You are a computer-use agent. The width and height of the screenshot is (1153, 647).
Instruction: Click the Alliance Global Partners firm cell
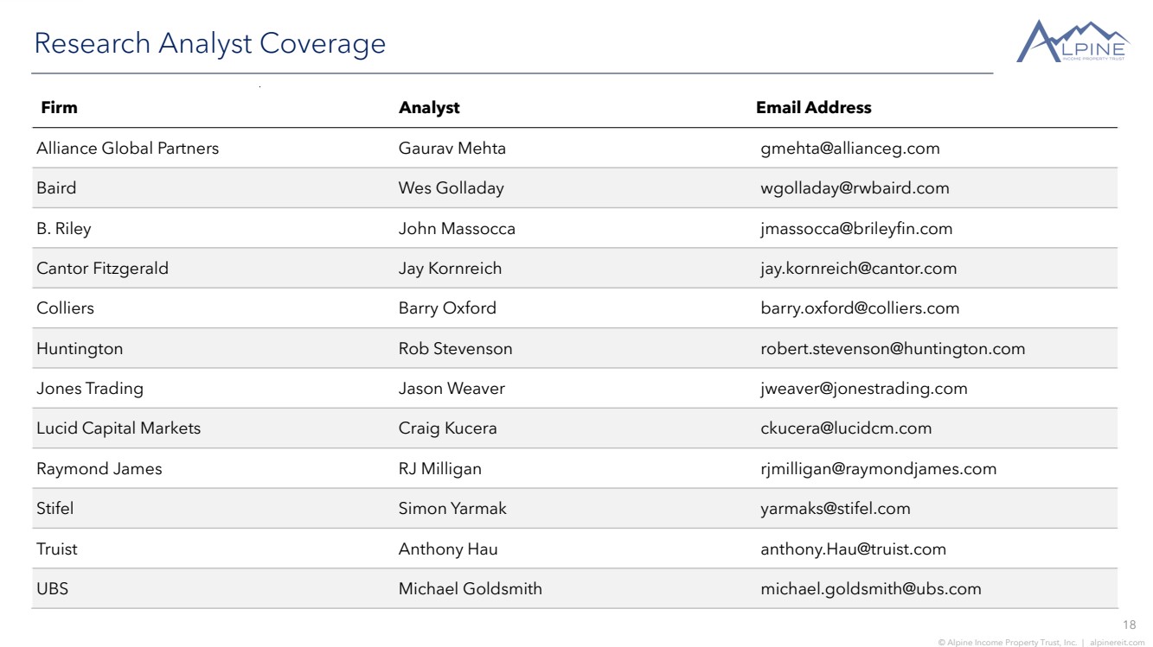click(x=127, y=149)
